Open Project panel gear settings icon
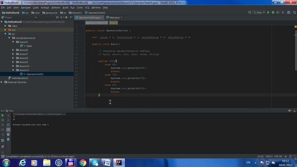This screenshot has width=297, height=167. click(66, 18)
